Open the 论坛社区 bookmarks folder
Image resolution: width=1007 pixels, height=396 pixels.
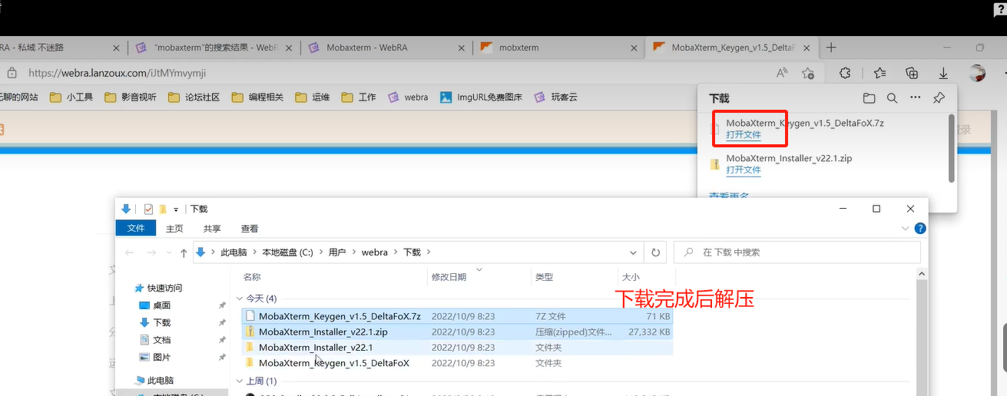click(194, 97)
